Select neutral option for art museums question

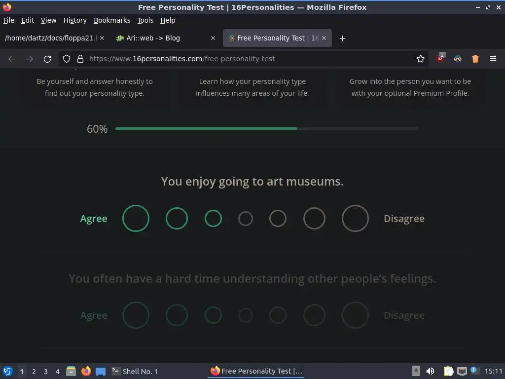tap(246, 219)
